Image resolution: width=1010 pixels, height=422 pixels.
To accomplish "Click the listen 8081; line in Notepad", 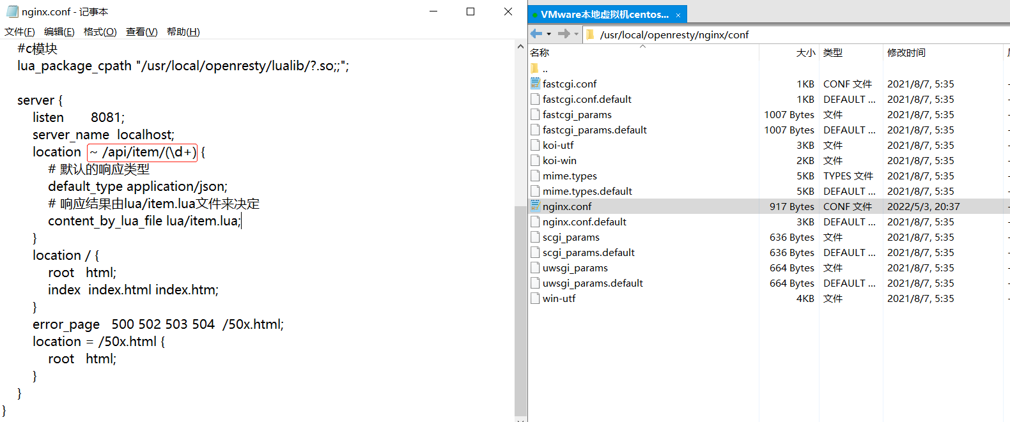I will coord(79,117).
